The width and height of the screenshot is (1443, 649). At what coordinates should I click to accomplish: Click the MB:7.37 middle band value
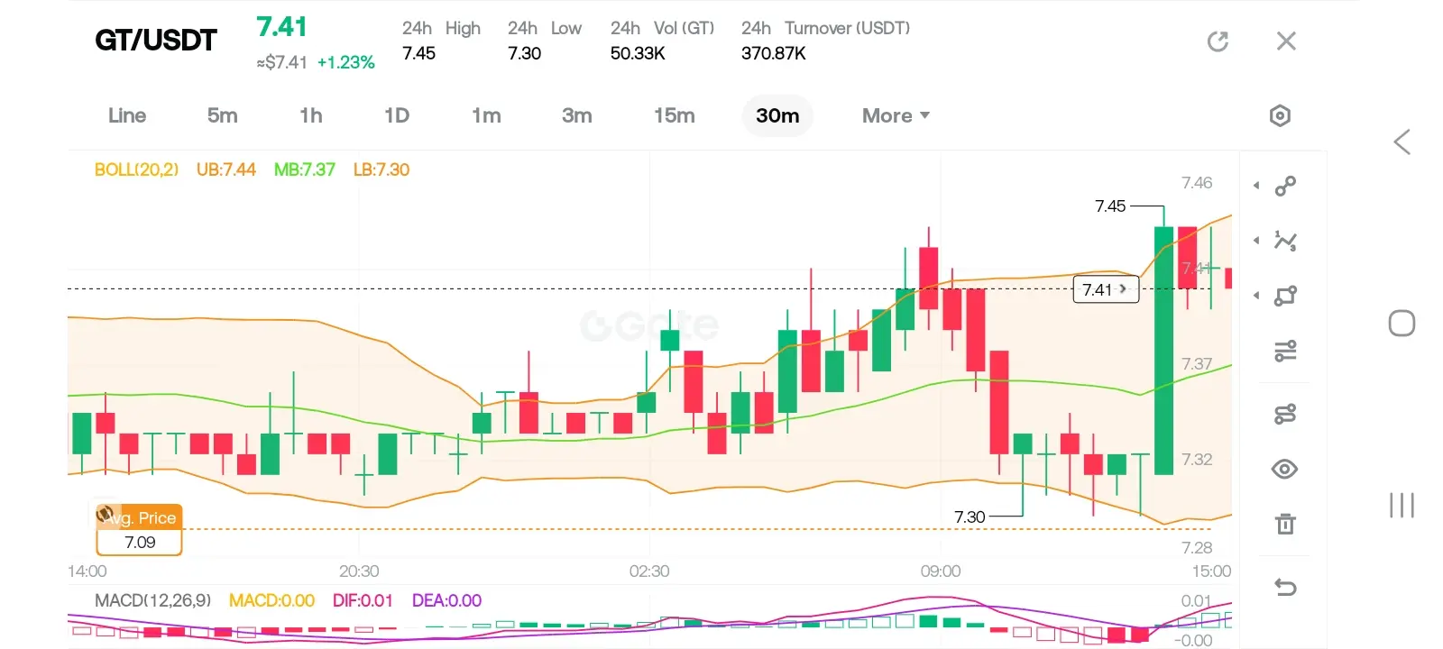click(305, 169)
